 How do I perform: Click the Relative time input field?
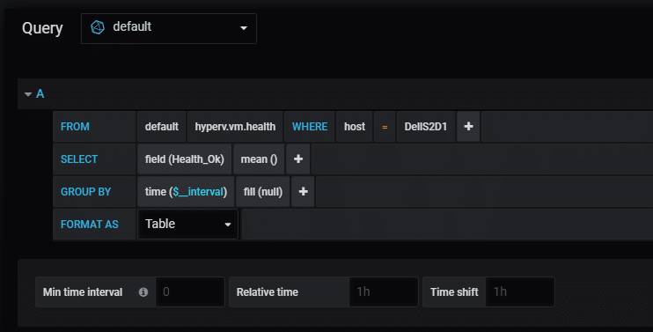(384, 292)
